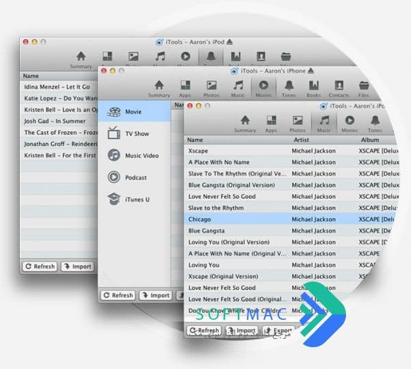Open Summary in the front window toolbar
411x369 pixels.
[245, 124]
